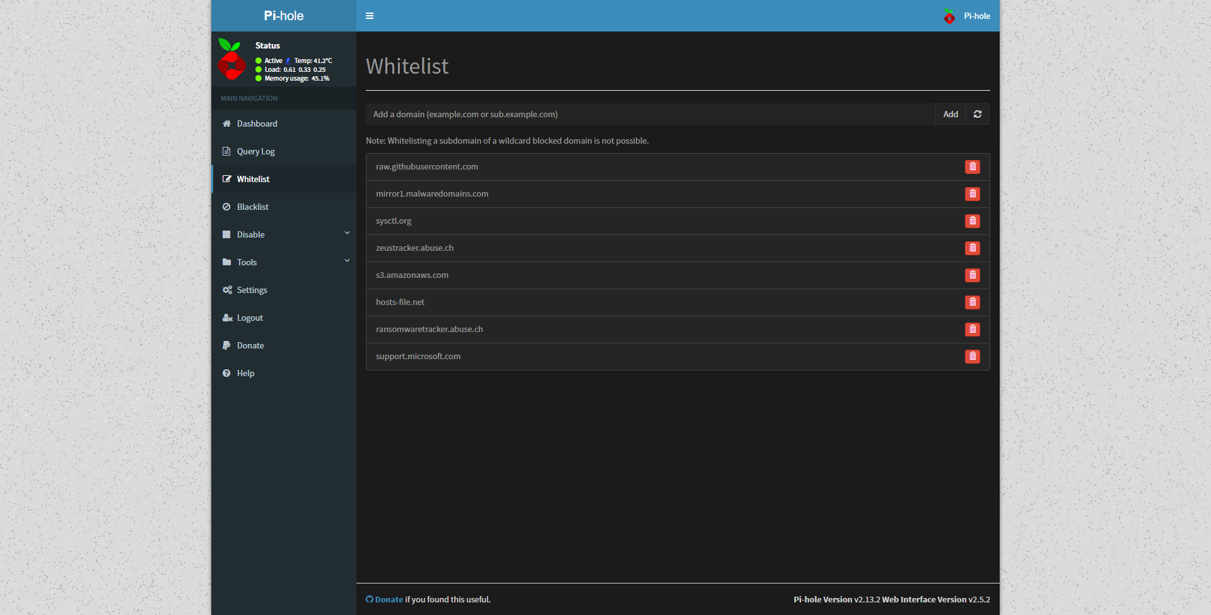The width and height of the screenshot is (1211, 615).
Task: Delete sysctl.org from the whitelist
Action: click(x=972, y=221)
